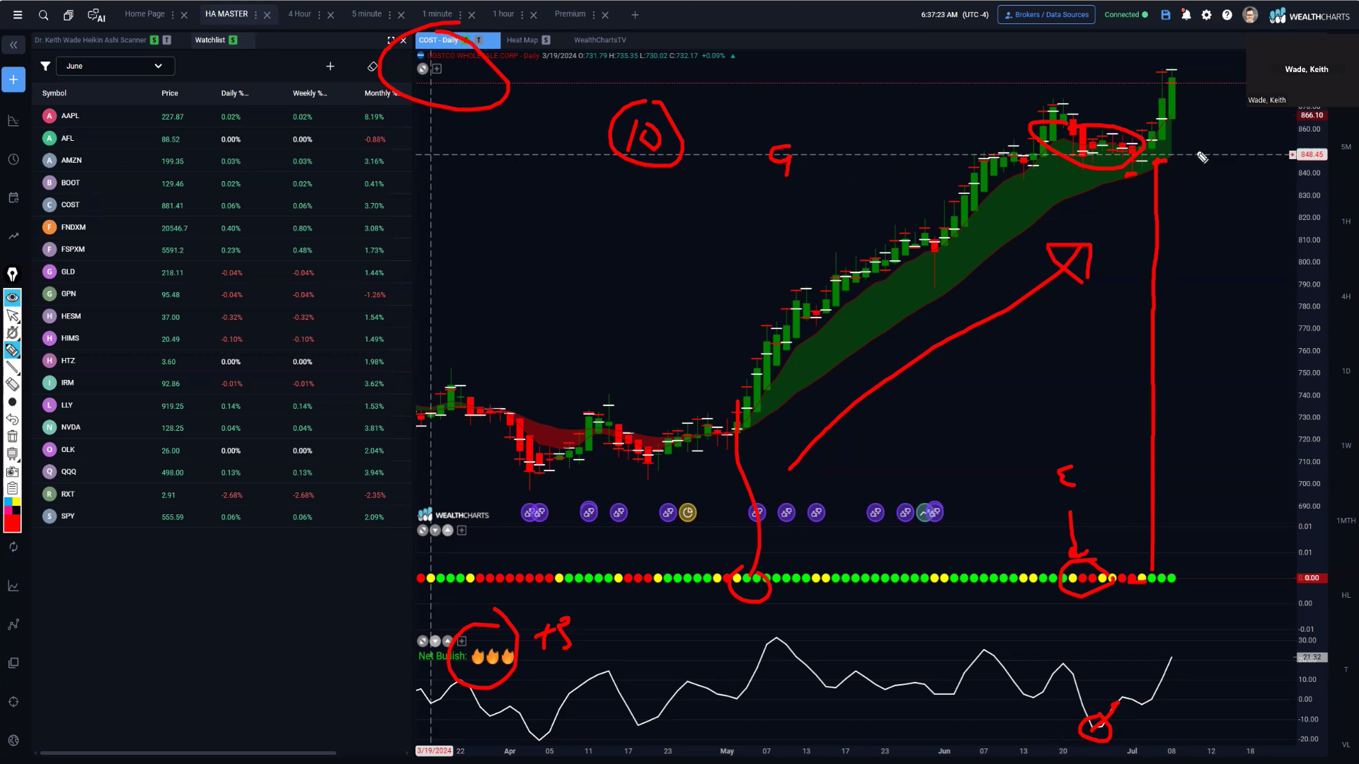Select the 1D timeframe on chart edge
The height and width of the screenshot is (764, 1359).
pyautogui.click(x=1346, y=371)
